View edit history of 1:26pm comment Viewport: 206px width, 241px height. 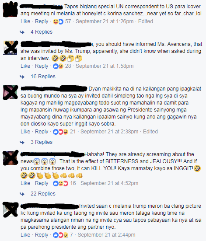coord(146,21)
